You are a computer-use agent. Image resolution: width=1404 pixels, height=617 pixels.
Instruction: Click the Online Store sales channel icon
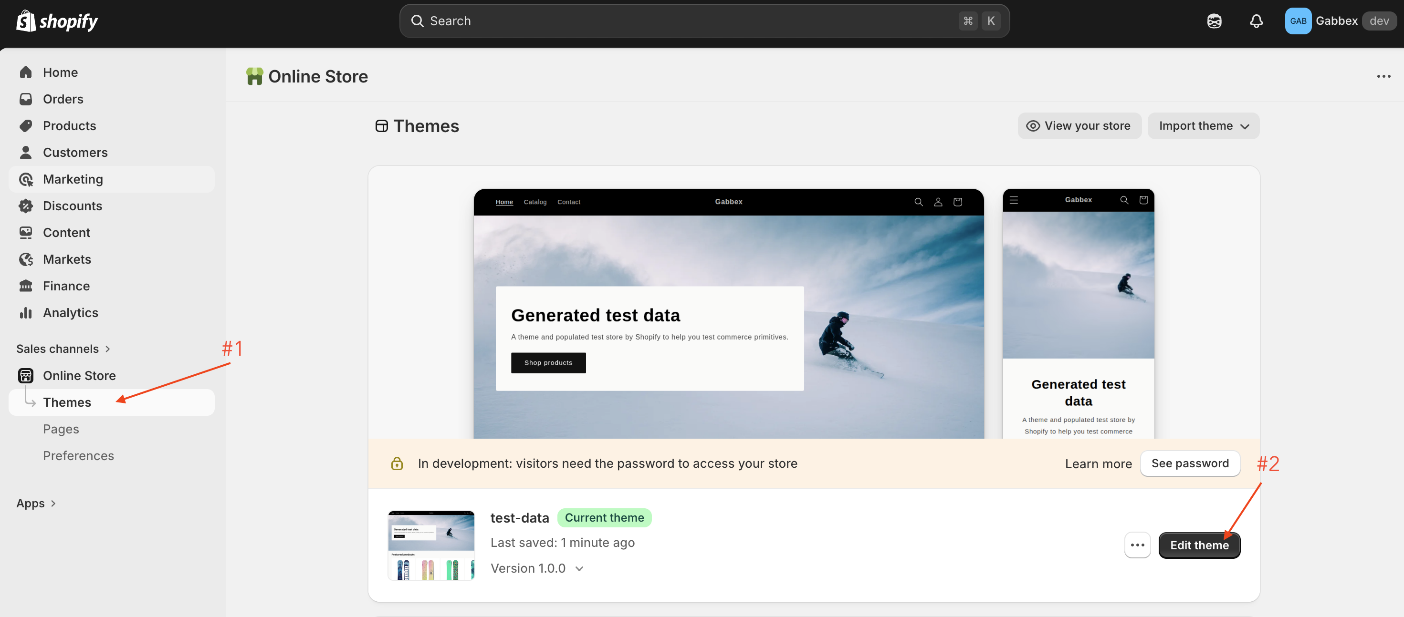point(26,375)
